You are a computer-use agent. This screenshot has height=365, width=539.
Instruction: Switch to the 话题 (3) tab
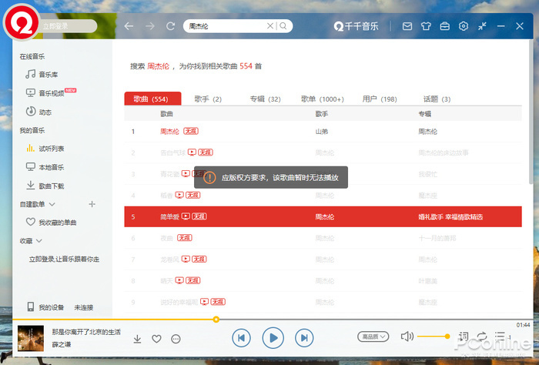[x=437, y=99]
